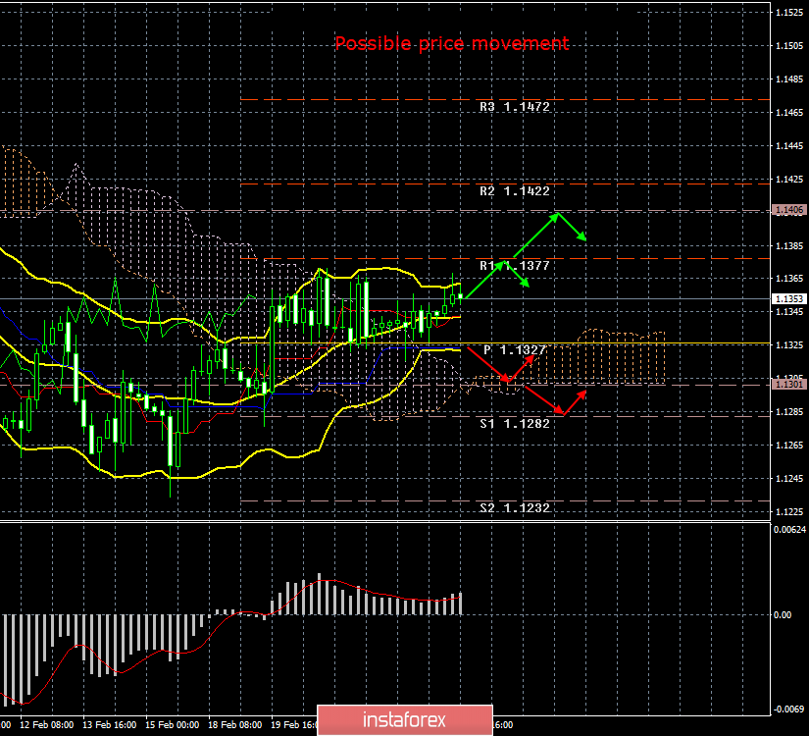The height and width of the screenshot is (736, 809).
Task: Click the MACD scale value -0.0069
Action: coord(789,710)
